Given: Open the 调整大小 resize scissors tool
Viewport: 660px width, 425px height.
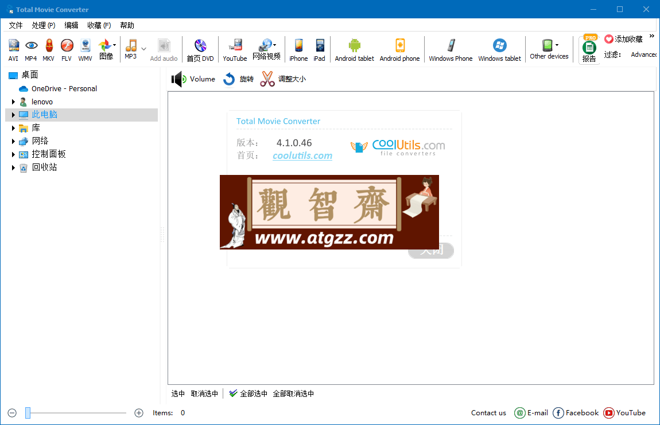Looking at the screenshot, I should click(284, 79).
